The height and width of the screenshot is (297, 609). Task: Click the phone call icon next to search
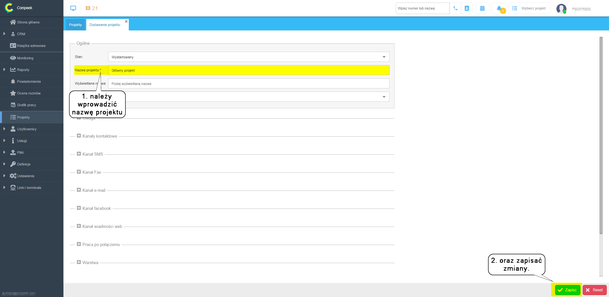point(455,8)
